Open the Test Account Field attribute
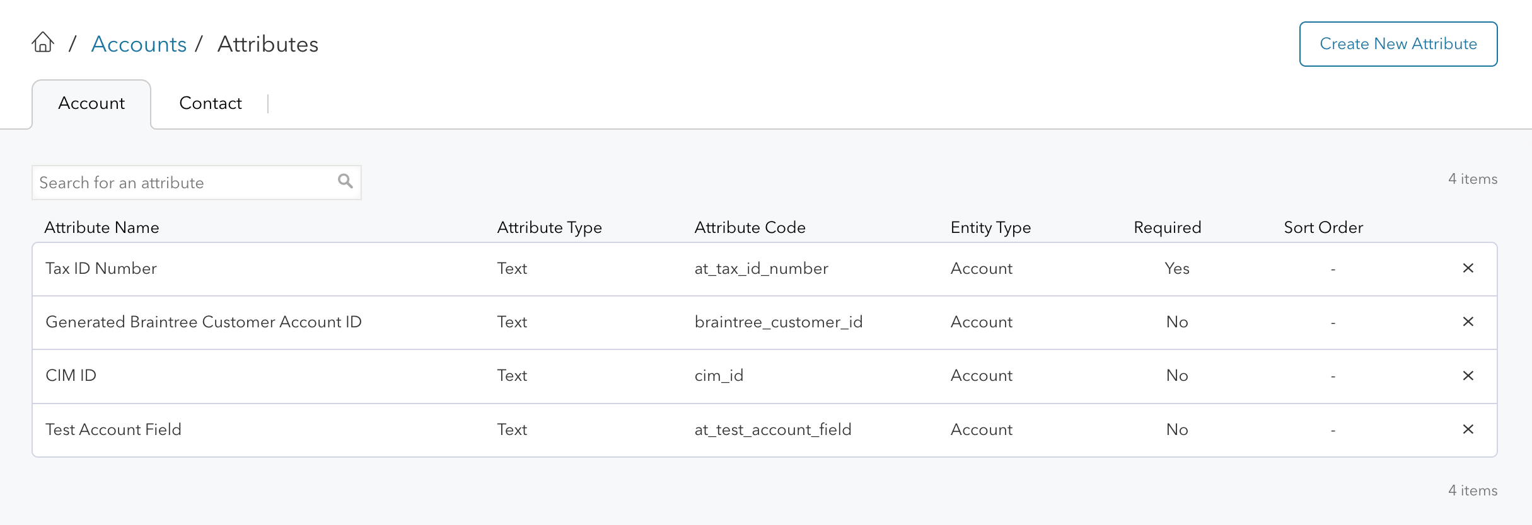This screenshot has height=525, width=1532. 113,430
